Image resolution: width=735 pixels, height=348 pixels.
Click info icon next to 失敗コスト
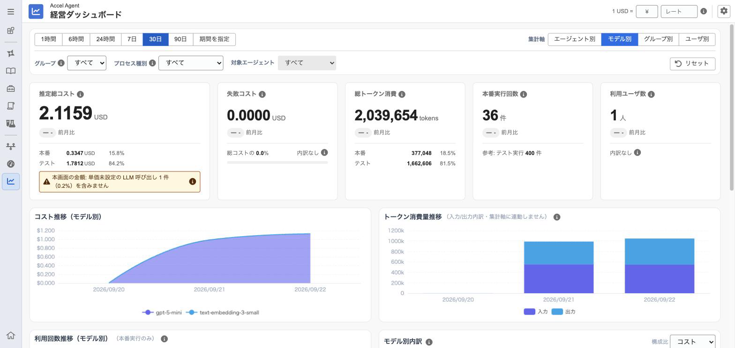[262, 94]
